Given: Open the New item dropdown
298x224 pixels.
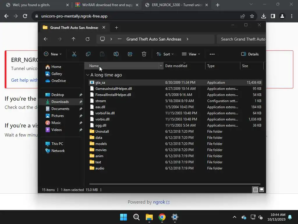Looking at the screenshot, I should (53, 54).
